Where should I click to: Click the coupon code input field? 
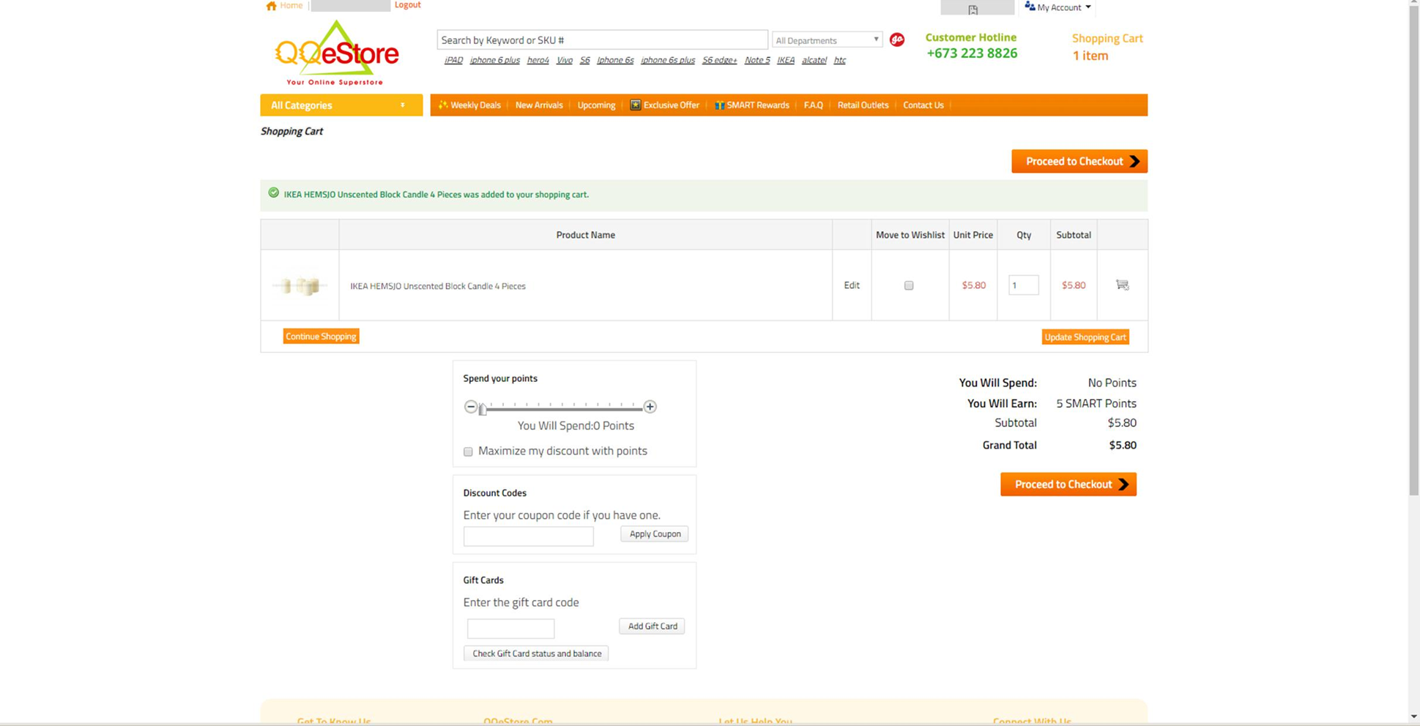pos(528,536)
